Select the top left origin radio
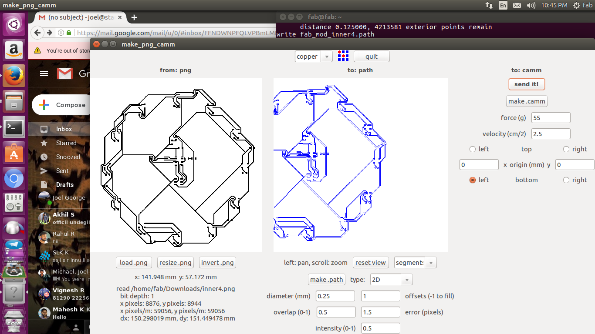Image resolution: width=595 pixels, height=334 pixels. [473, 149]
